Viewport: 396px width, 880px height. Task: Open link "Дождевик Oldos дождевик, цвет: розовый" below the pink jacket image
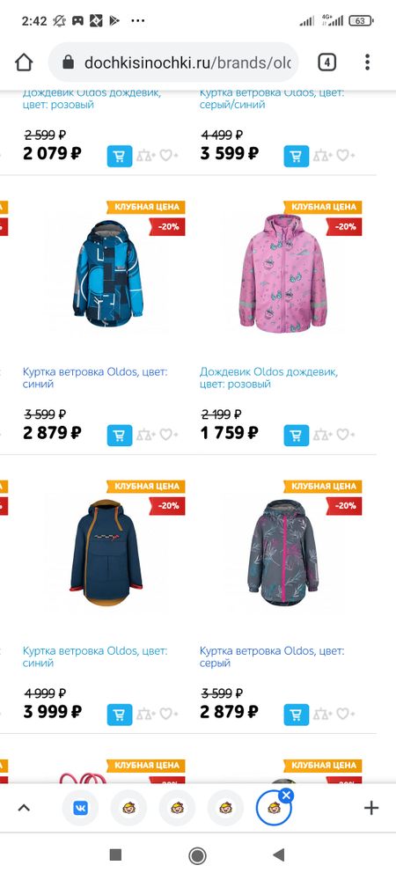[268, 378]
